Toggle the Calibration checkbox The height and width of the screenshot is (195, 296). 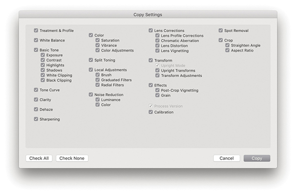(151, 112)
